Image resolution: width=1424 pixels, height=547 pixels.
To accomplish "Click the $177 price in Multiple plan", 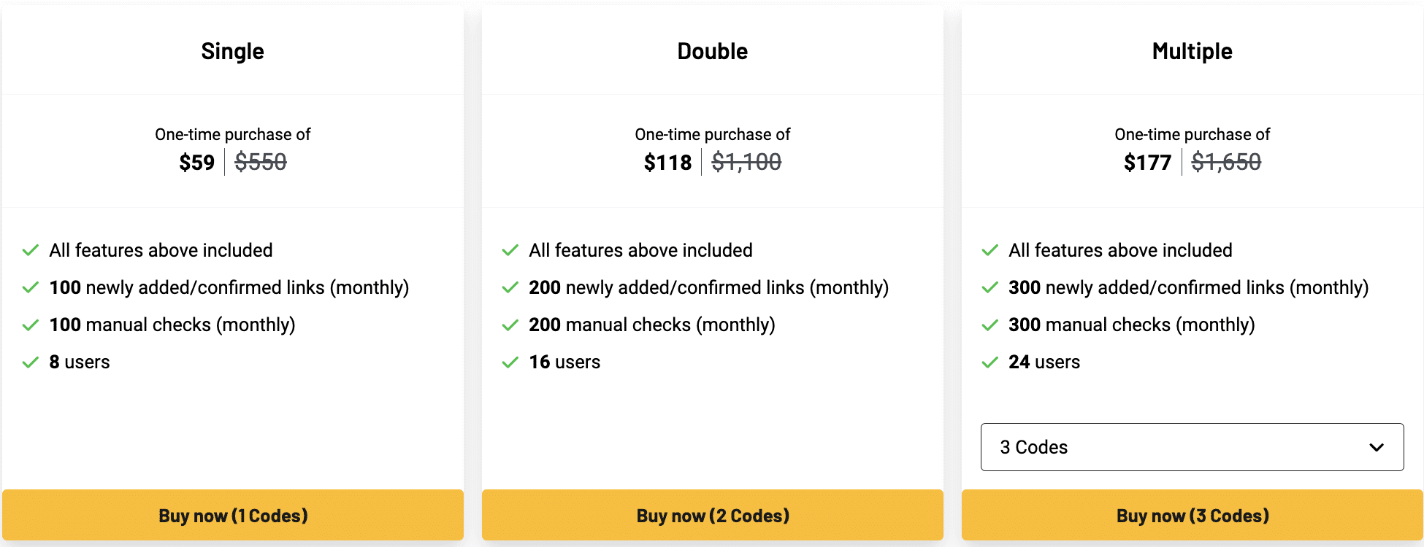I will pyautogui.click(x=1147, y=162).
